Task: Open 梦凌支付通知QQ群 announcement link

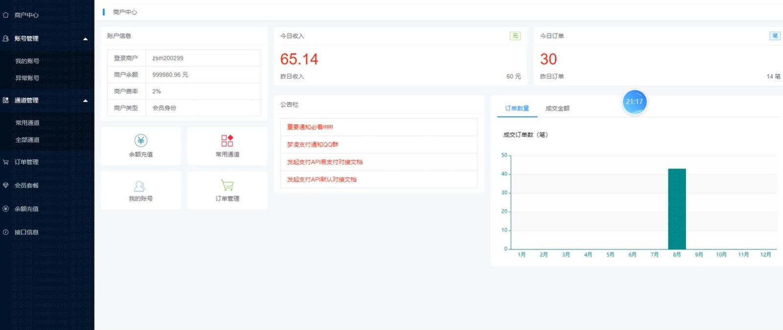Action: 312,145
